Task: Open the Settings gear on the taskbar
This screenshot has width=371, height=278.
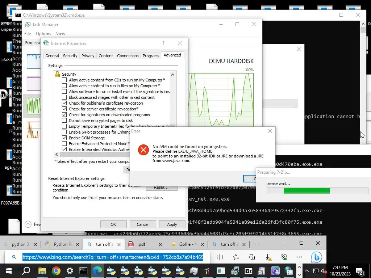Action: point(70,271)
